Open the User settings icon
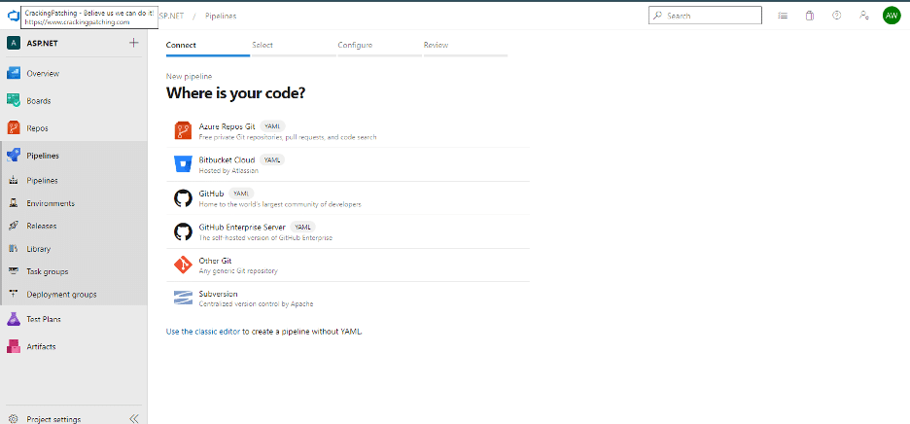The width and height of the screenshot is (910, 424). tap(863, 16)
